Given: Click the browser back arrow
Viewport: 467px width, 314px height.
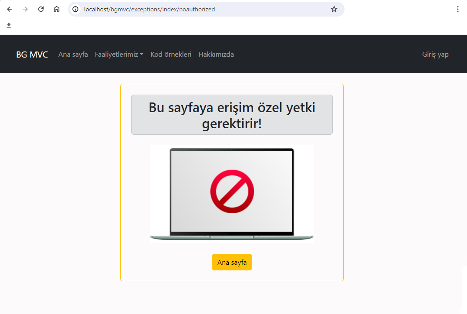Looking at the screenshot, I should pos(10,9).
